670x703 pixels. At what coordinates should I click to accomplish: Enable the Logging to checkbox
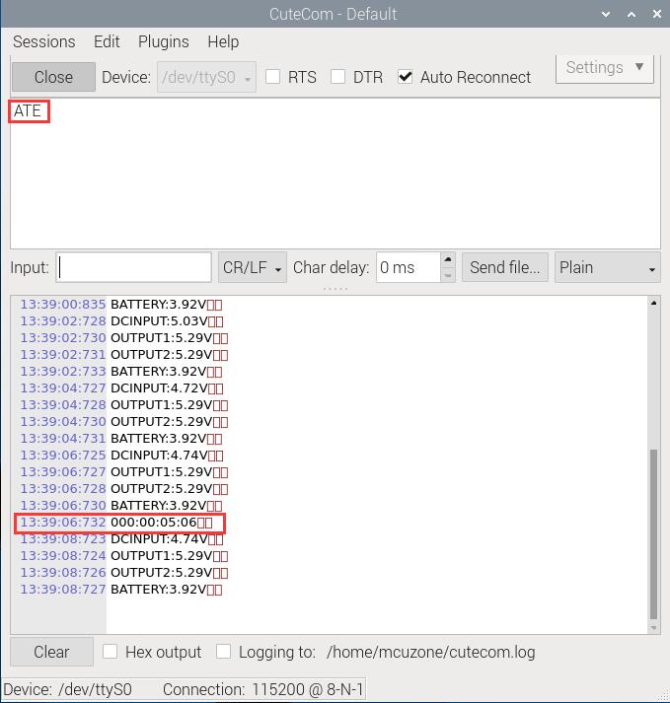pos(223,652)
